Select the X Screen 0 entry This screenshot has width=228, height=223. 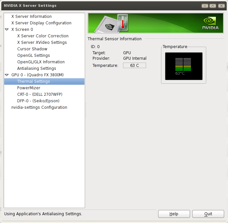pos(22,30)
